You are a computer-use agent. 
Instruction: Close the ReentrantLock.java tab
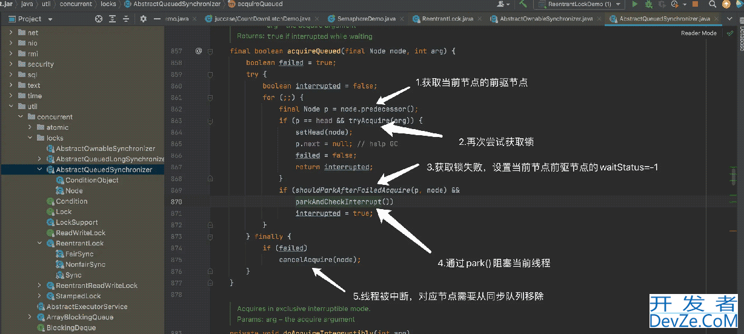point(479,19)
